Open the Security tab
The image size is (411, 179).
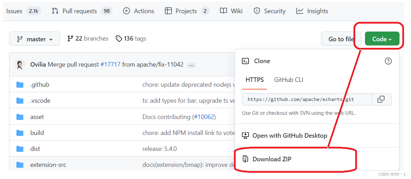(269, 11)
